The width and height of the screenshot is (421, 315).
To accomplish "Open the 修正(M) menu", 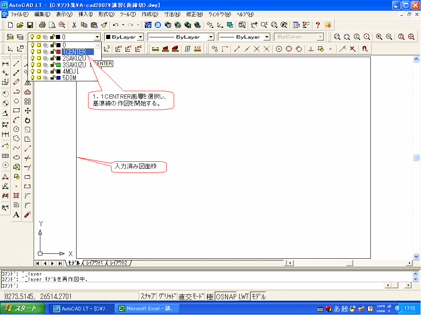I will tap(195, 14).
